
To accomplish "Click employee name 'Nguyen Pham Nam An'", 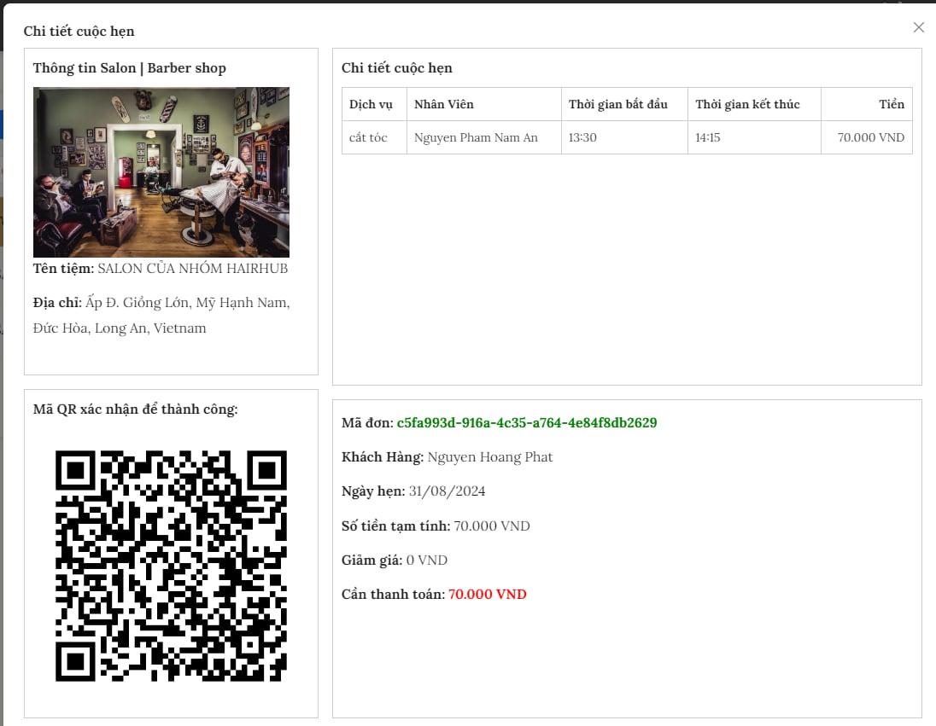I will 476,138.
